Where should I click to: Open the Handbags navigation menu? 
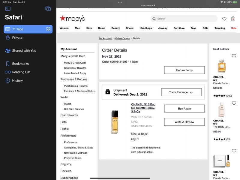[146, 28]
